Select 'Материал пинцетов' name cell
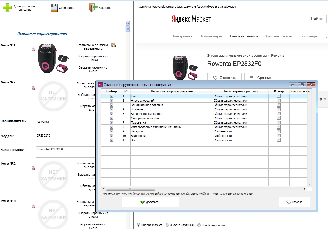The height and width of the screenshot is (229, 328). pos(172,118)
